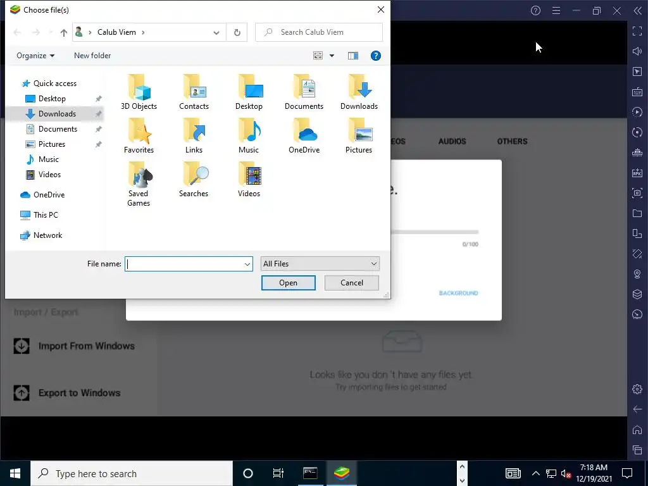Click the Open button
Viewport: 648px width, 486px height.
(288, 283)
